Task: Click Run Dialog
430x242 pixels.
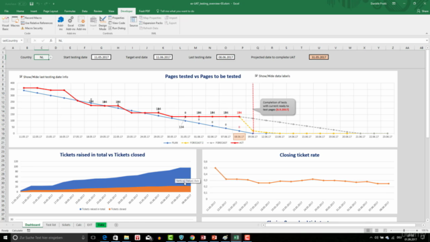Action: (117, 28)
